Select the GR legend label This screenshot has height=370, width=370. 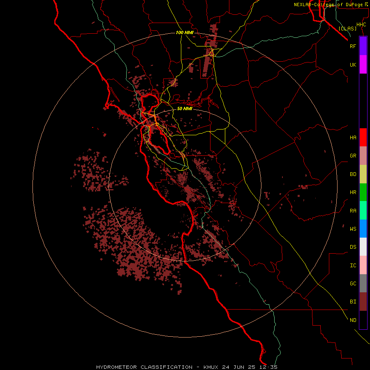(353, 156)
